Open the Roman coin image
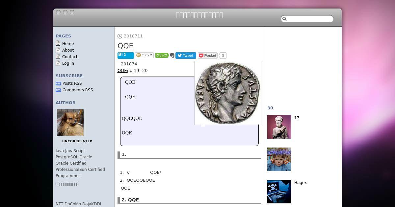This screenshot has width=395, height=207. click(x=228, y=93)
